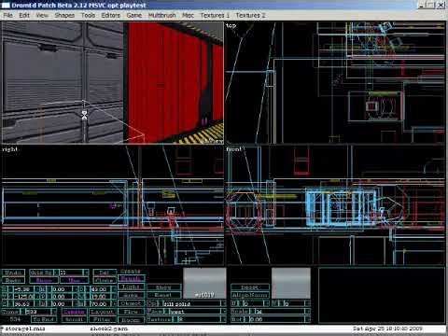The width and height of the screenshot is (448, 336).
Task: Open the Op fill solid dropdown
Action: tap(187, 303)
